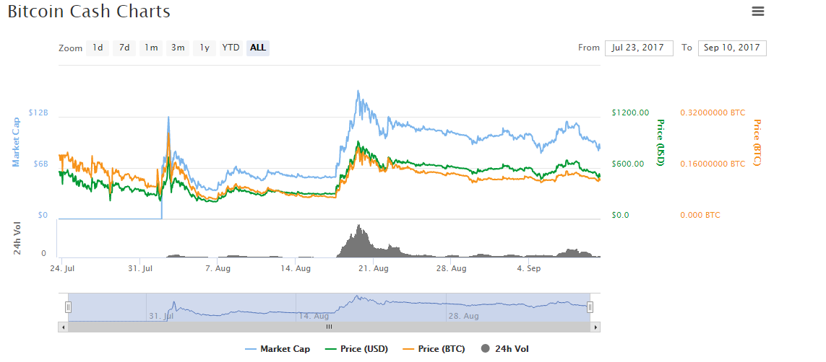Set zoom range to 7d

tap(124, 48)
